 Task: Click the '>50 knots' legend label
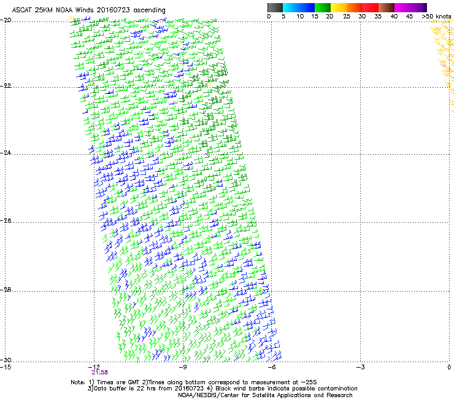436,17
